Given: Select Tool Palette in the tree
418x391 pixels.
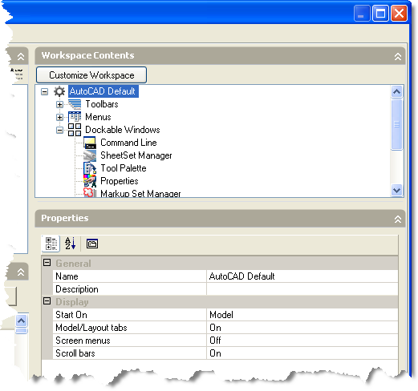Looking at the screenshot, I should point(124,168).
